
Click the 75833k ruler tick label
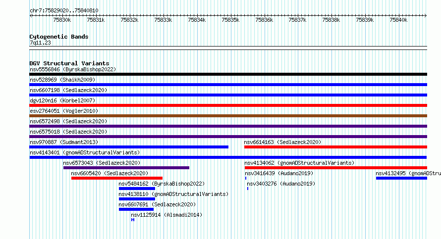[x=163, y=20]
